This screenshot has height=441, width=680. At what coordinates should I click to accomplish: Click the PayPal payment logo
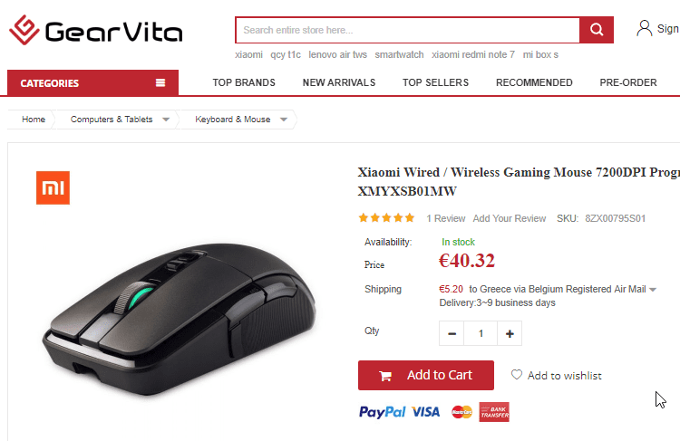(x=382, y=411)
